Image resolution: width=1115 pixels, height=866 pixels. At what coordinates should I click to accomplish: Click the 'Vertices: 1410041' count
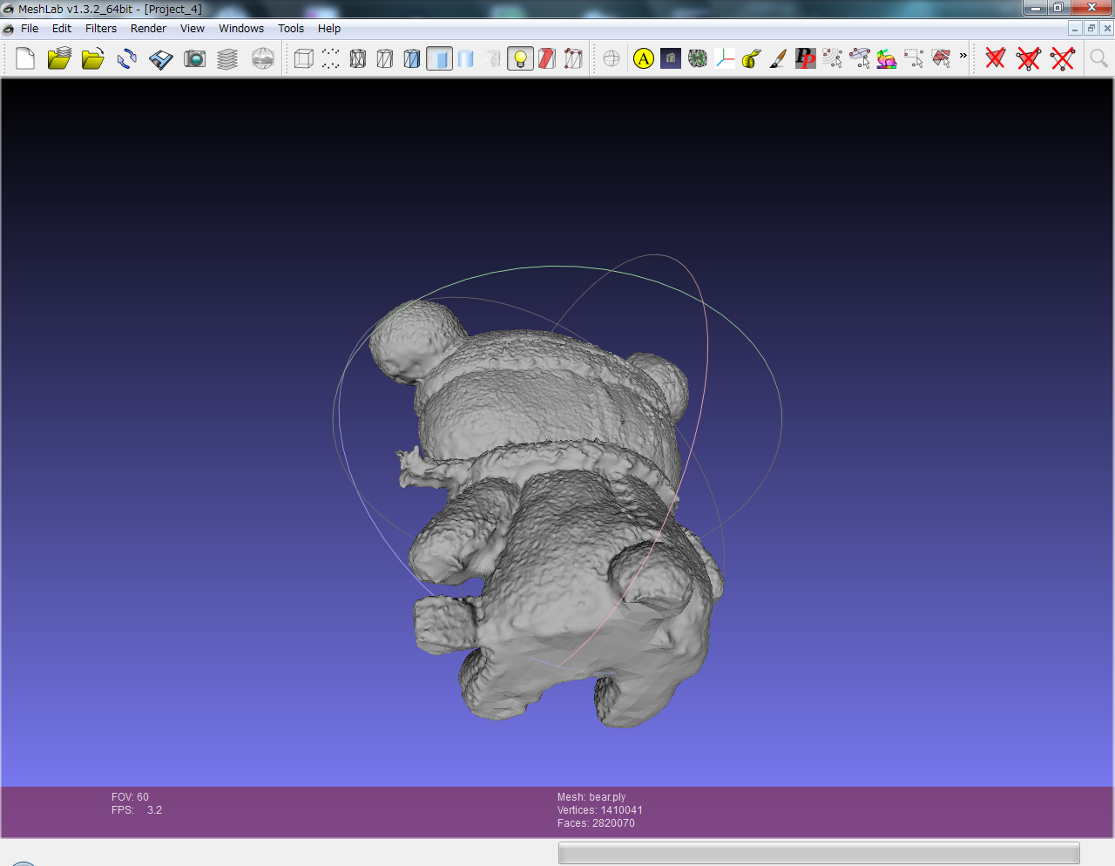point(600,810)
